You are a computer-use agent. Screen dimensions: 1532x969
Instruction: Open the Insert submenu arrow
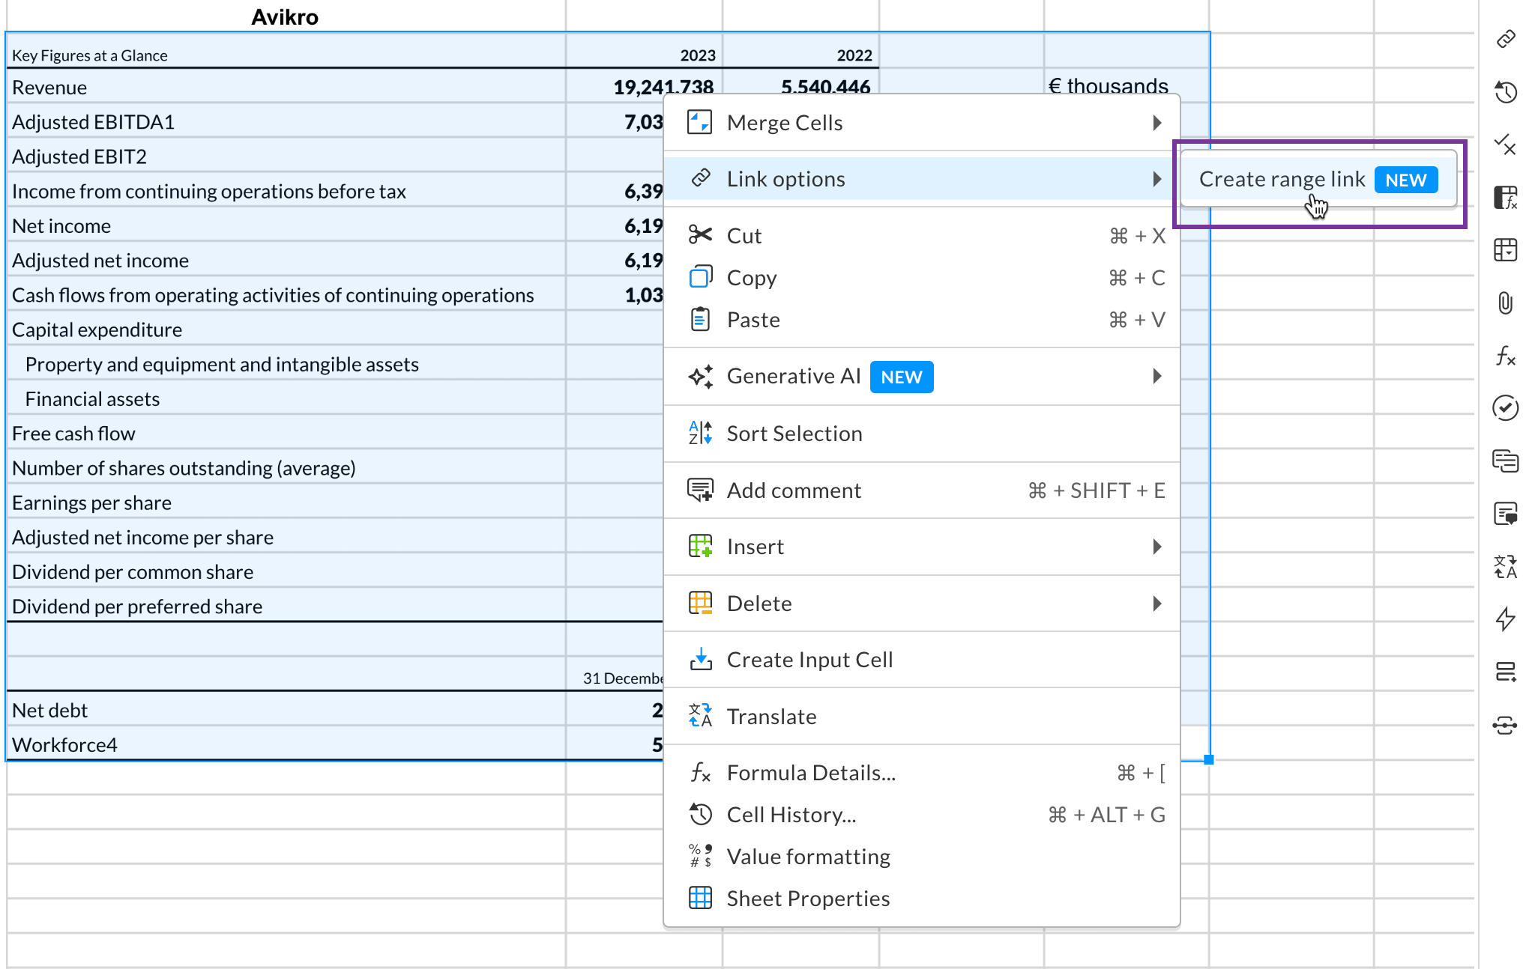pyautogui.click(x=1156, y=547)
